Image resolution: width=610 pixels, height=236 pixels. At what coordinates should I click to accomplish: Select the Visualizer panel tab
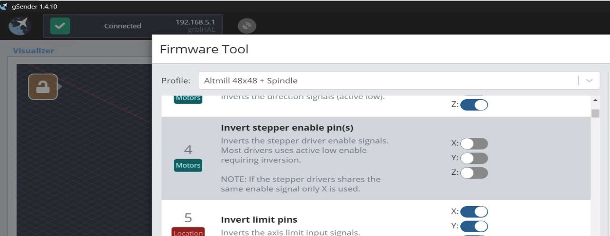[x=33, y=51]
